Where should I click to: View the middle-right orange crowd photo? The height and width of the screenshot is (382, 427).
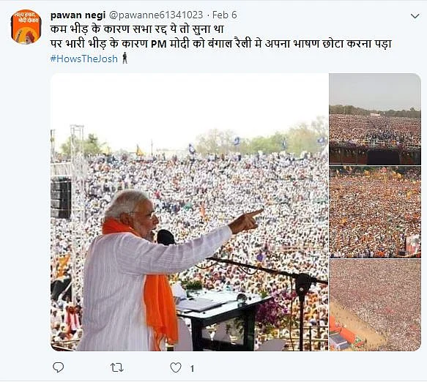[x=375, y=212]
